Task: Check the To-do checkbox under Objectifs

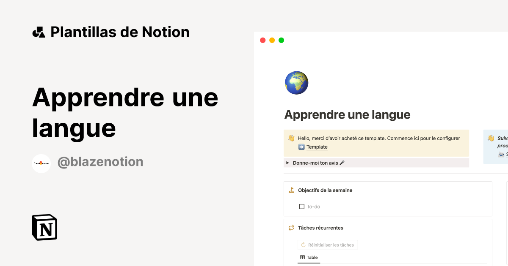Action: tap(302, 206)
